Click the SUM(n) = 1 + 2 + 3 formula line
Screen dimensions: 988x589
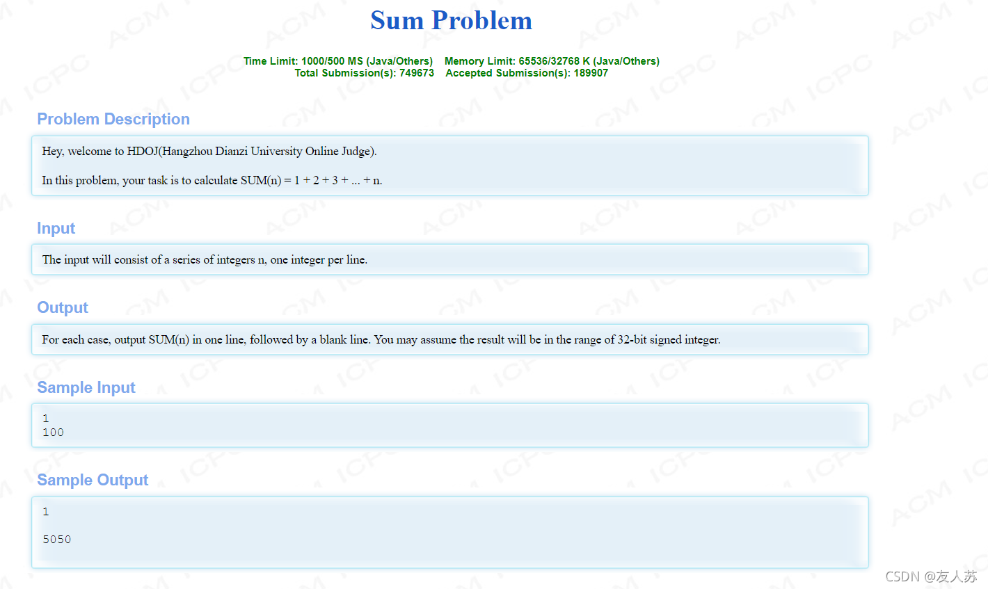pos(212,180)
